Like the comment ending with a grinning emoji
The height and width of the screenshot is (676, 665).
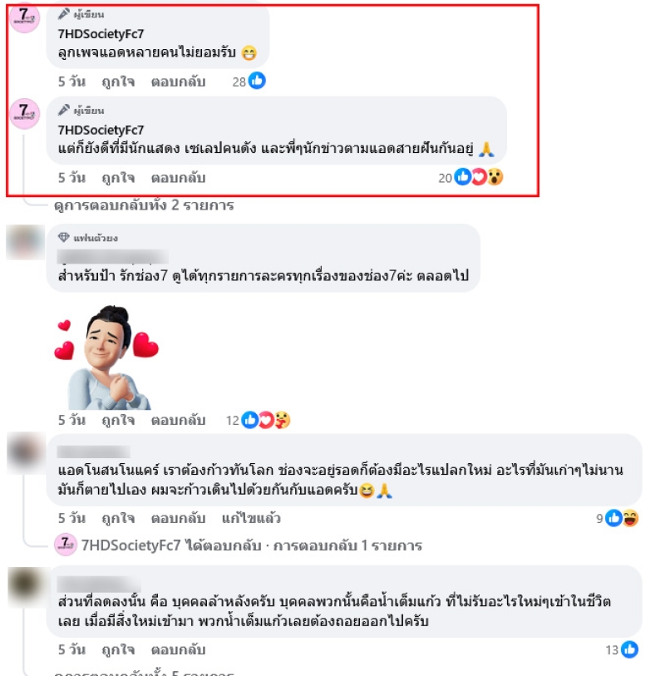point(118,81)
